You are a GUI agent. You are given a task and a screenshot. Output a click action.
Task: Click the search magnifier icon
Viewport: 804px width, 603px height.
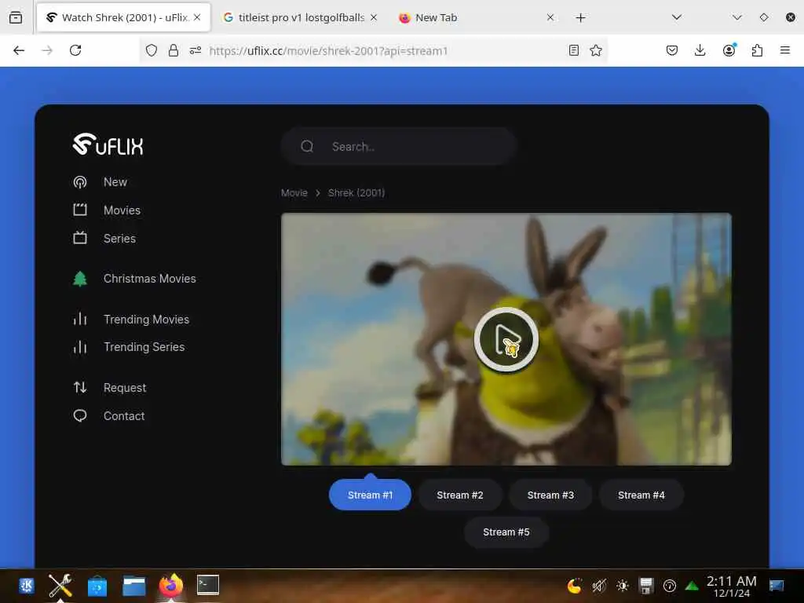pos(307,147)
